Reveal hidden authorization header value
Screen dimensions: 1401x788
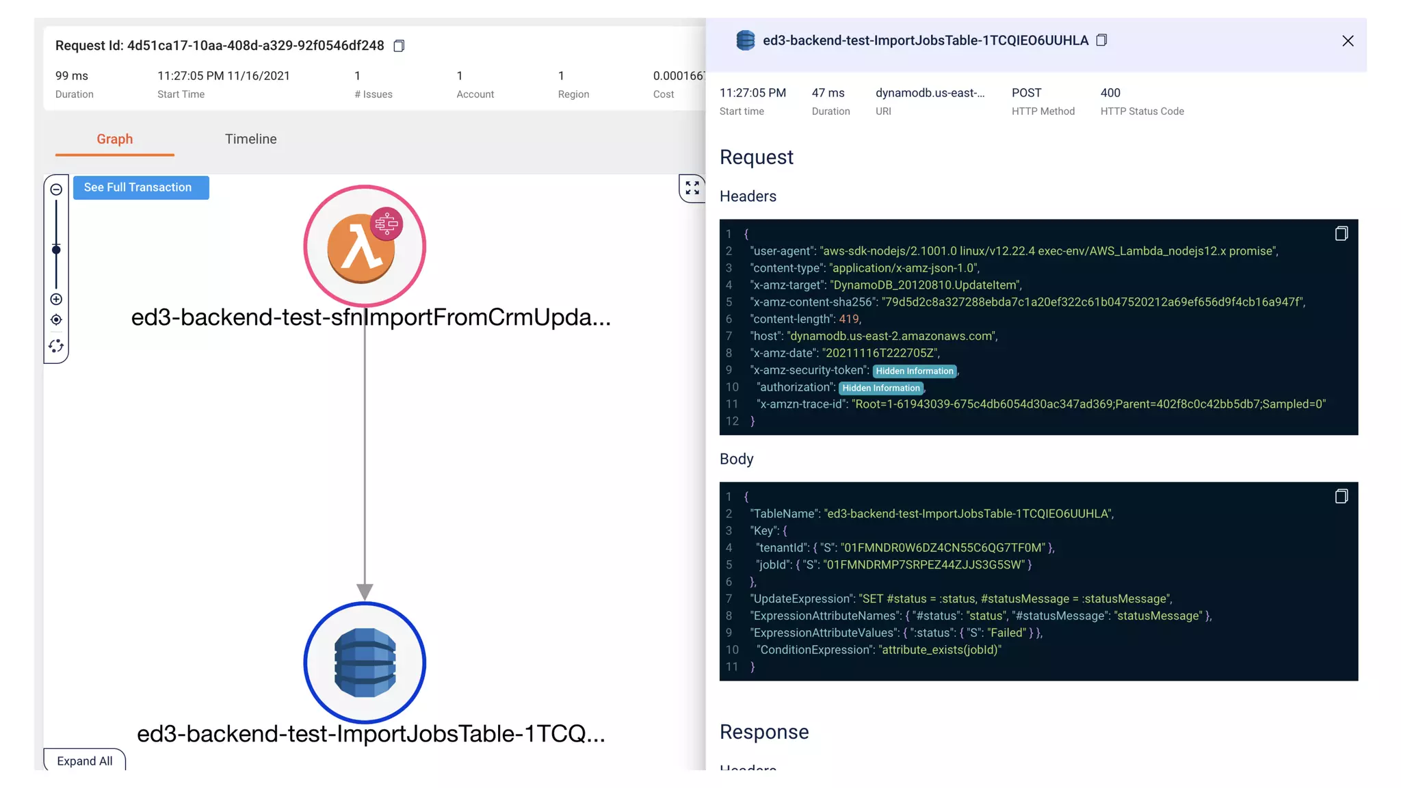[x=881, y=388]
